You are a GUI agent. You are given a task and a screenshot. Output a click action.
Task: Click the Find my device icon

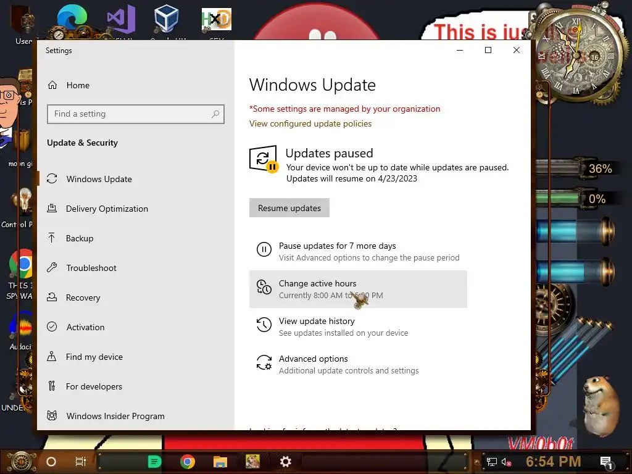tap(52, 356)
